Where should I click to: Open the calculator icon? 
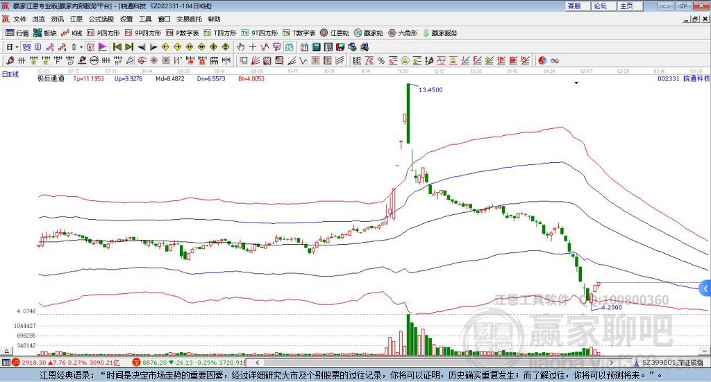(316, 47)
